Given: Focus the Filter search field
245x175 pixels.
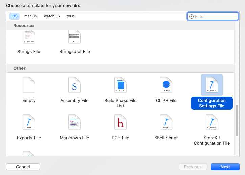Looking at the screenshot, I should click(x=216, y=16).
